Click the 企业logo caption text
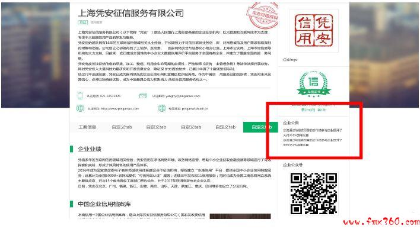The height and width of the screenshot is (229, 420). (290, 60)
